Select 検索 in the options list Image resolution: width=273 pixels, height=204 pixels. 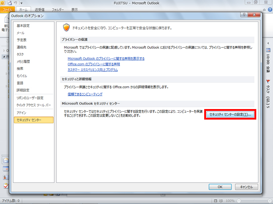pos(34,68)
